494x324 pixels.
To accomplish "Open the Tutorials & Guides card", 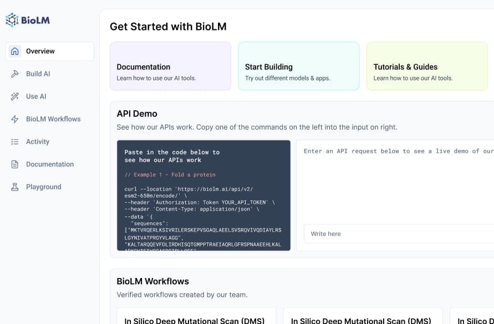I will (x=426, y=66).
